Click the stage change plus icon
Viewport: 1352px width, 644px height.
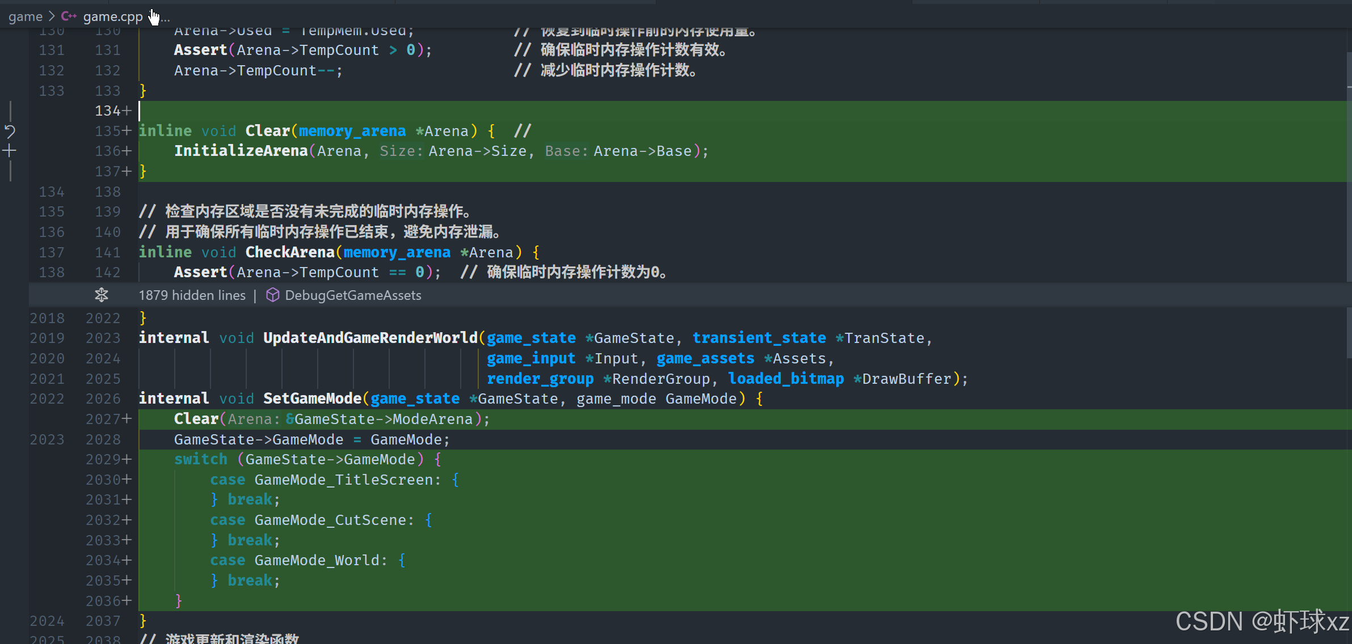click(x=10, y=151)
